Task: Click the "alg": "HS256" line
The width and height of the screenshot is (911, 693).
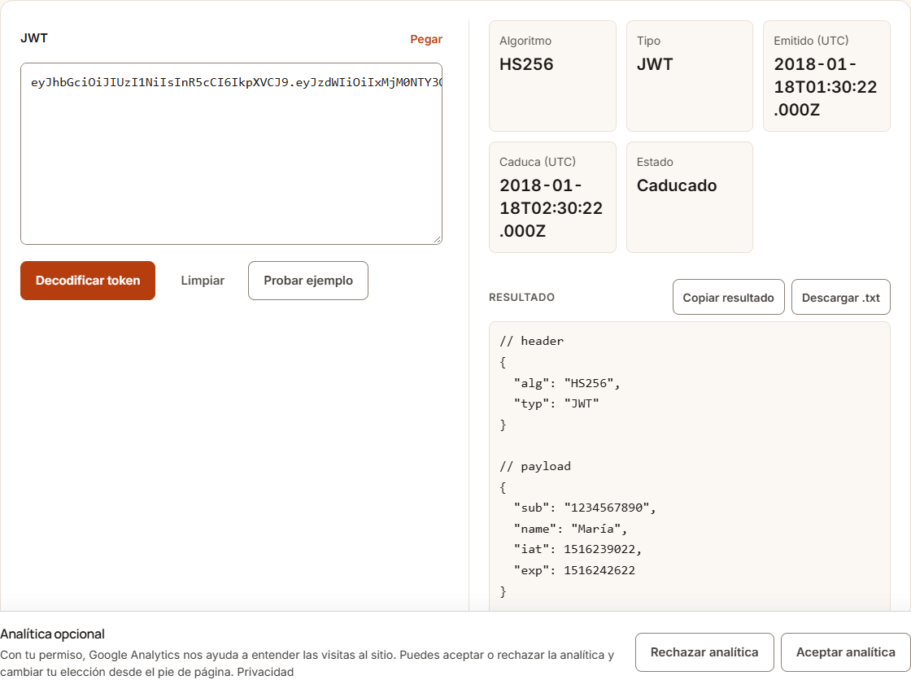Action: point(567,383)
